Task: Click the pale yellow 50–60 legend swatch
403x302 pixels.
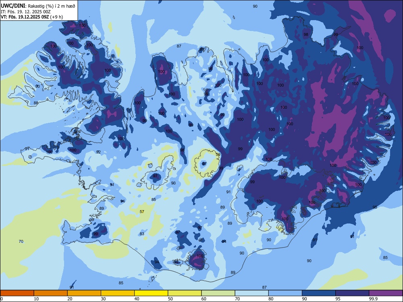Action: pyautogui.click(x=185, y=293)
